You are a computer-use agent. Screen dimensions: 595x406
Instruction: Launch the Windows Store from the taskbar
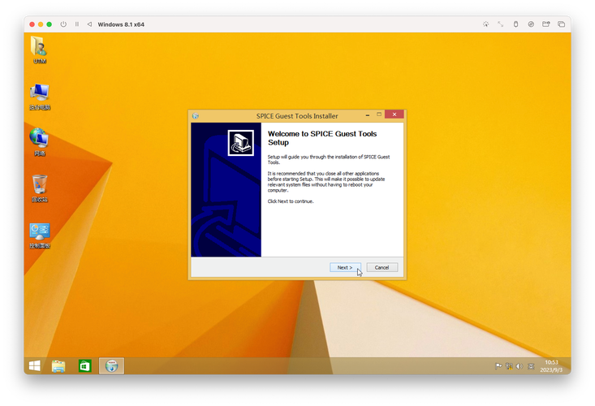[x=85, y=366]
